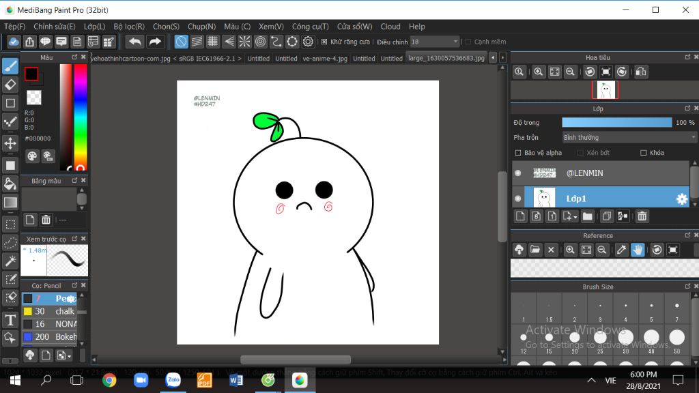Duplicate the current layer

coord(606,216)
